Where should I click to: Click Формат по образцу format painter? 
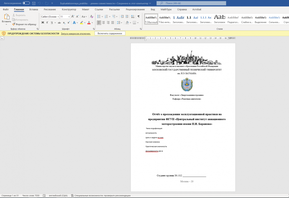(24, 24)
